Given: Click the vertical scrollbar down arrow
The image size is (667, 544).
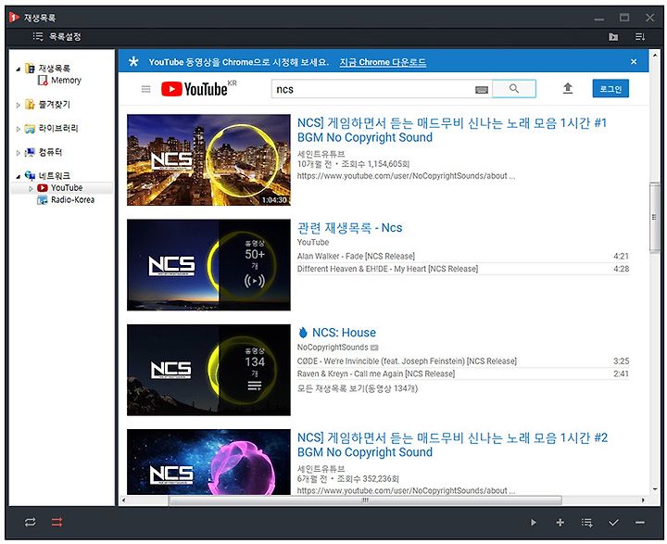Looking at the screenshot, I should pos(655,489).
